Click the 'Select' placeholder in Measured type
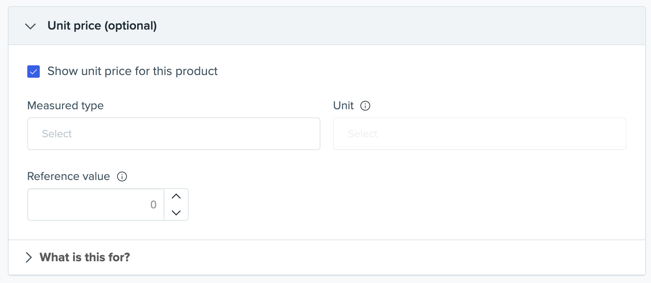Image resolution: width=651 pixels, height=283 pixels. pyautogui.click(x=57, y=134)
